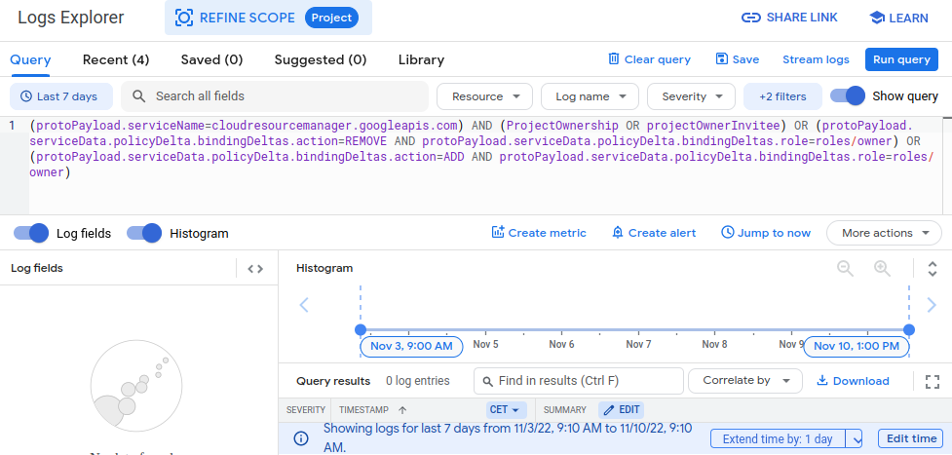Open the extend time dropdown arrow
Image resolution: width=952 pixels, height=455 pixels.
pos(857,438)
